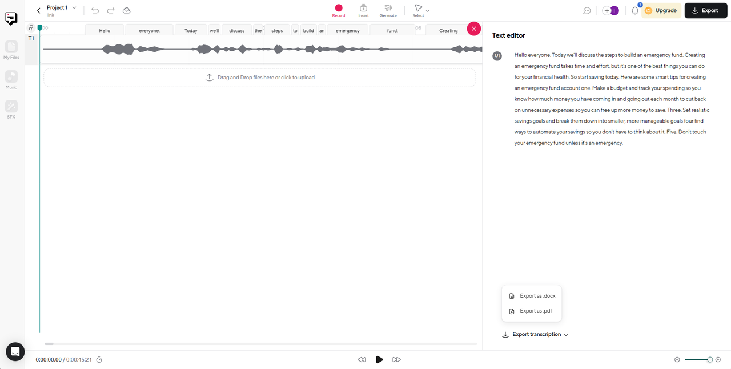Click the stopwatch icon beside the duration
The height and width of the screenshot is (369, 731).
tap(99, 360)
